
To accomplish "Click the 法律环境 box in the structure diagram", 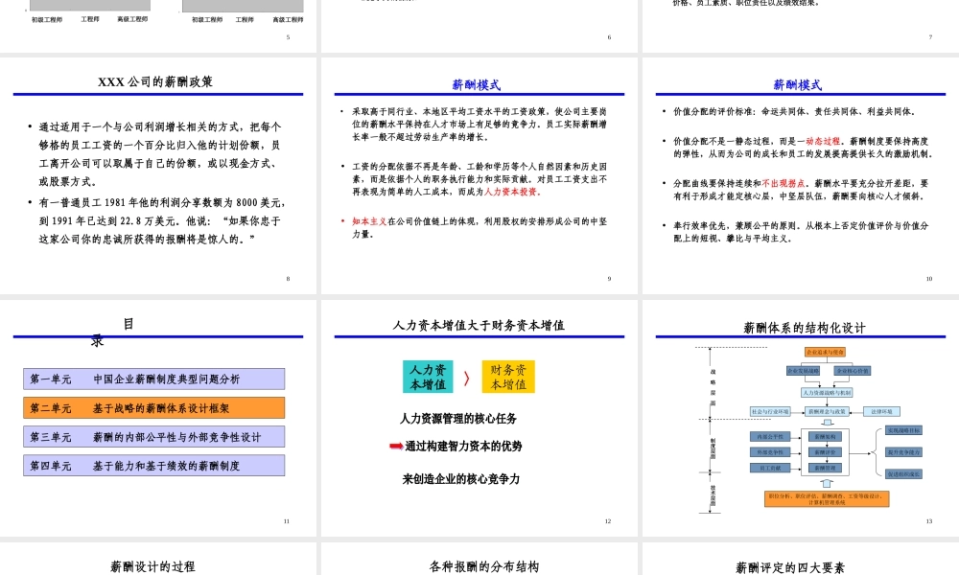I will [x=881, y=411].
